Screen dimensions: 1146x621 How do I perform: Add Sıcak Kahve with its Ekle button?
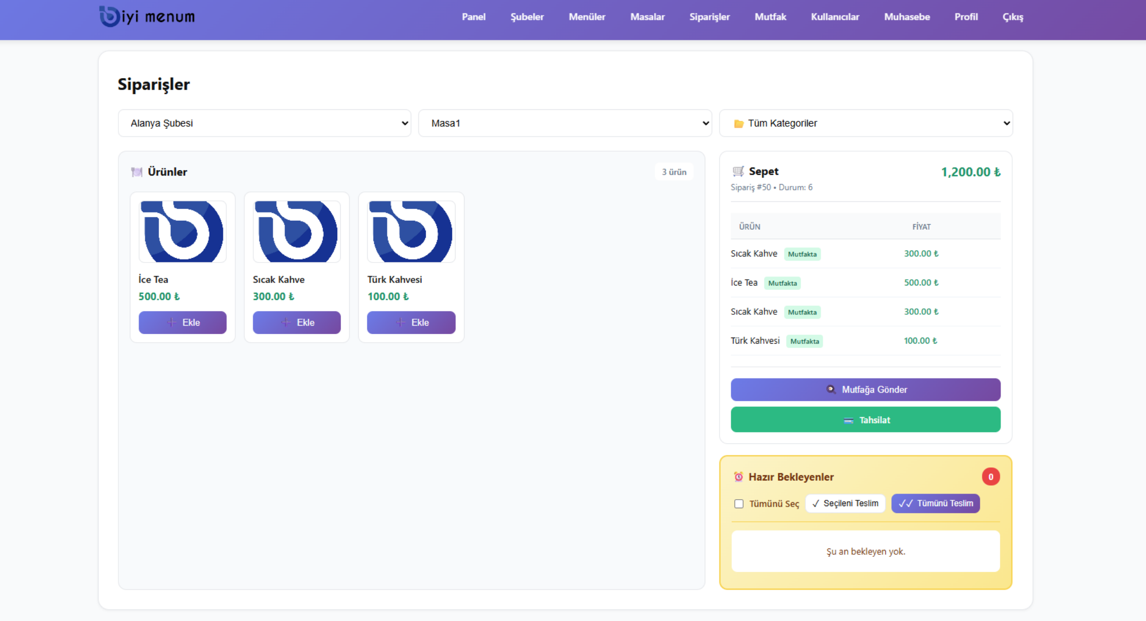(x=296, y=323)
